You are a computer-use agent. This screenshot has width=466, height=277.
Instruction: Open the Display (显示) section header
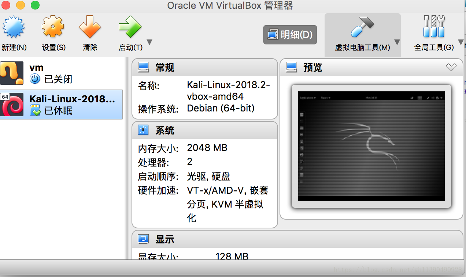pyautogui.click(x=297, y=239)
